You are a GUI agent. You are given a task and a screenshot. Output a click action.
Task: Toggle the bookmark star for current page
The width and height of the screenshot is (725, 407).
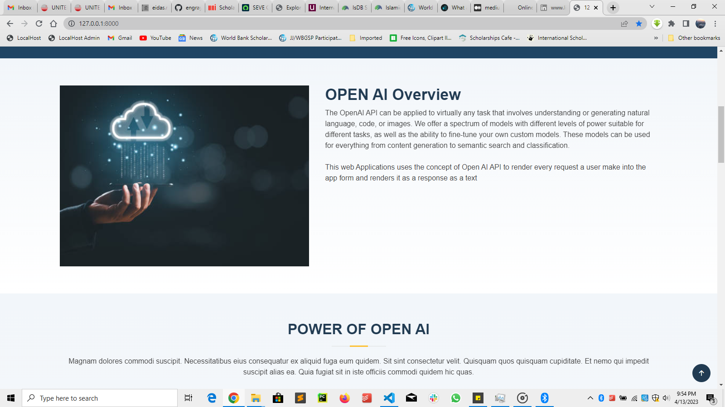tap(639, 24)
